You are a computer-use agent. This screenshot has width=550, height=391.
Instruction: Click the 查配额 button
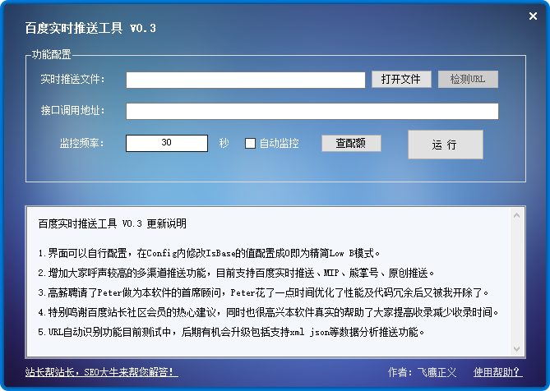351,143
